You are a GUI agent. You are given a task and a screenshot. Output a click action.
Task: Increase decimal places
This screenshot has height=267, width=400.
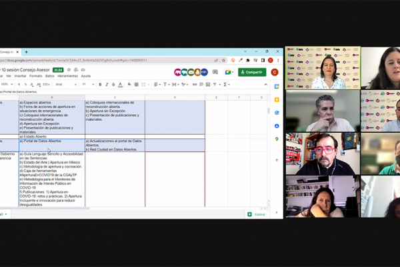(x=39, y=84)
